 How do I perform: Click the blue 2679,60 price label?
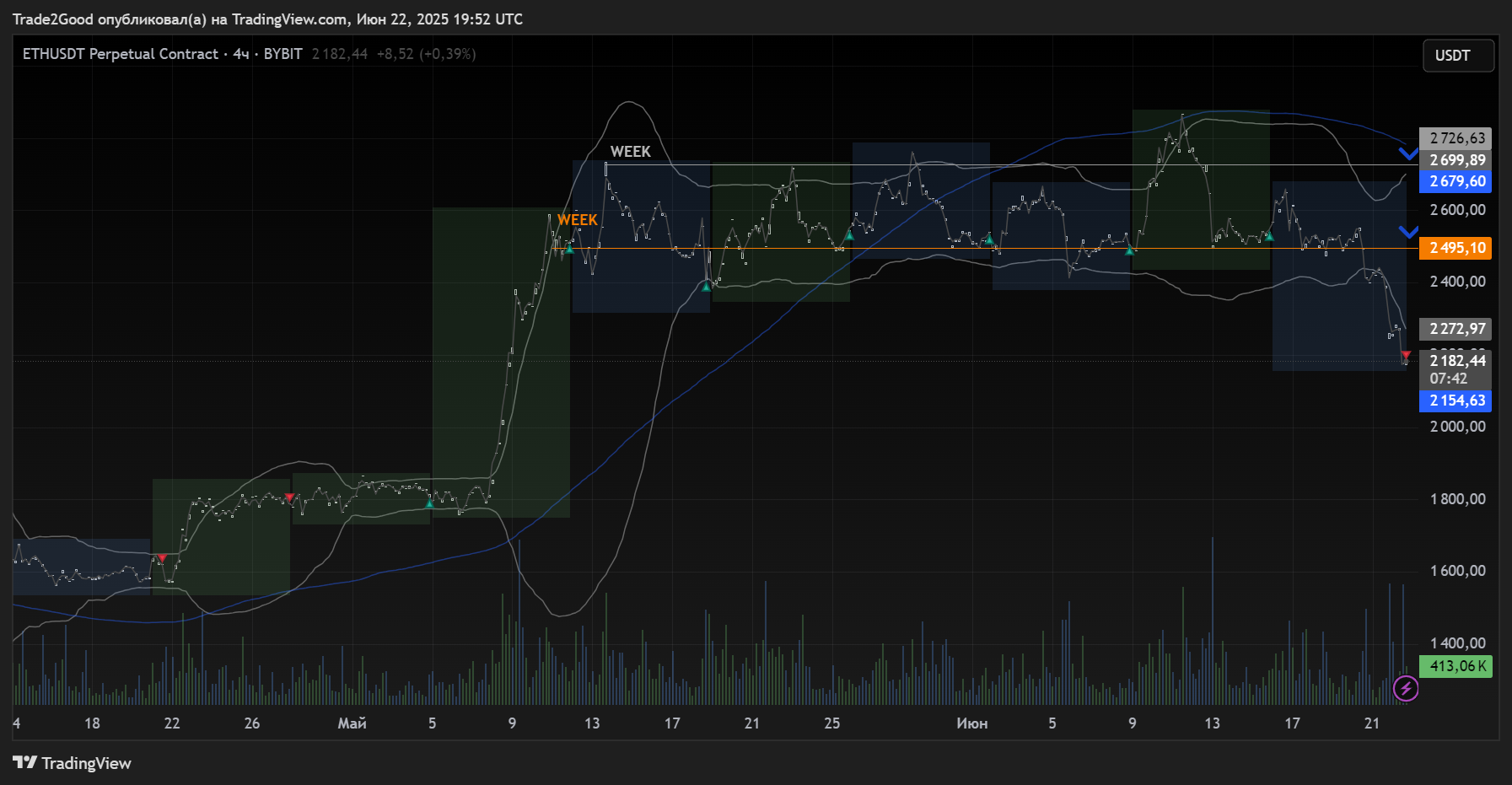pyautogui.click(x=1456, y=181)
